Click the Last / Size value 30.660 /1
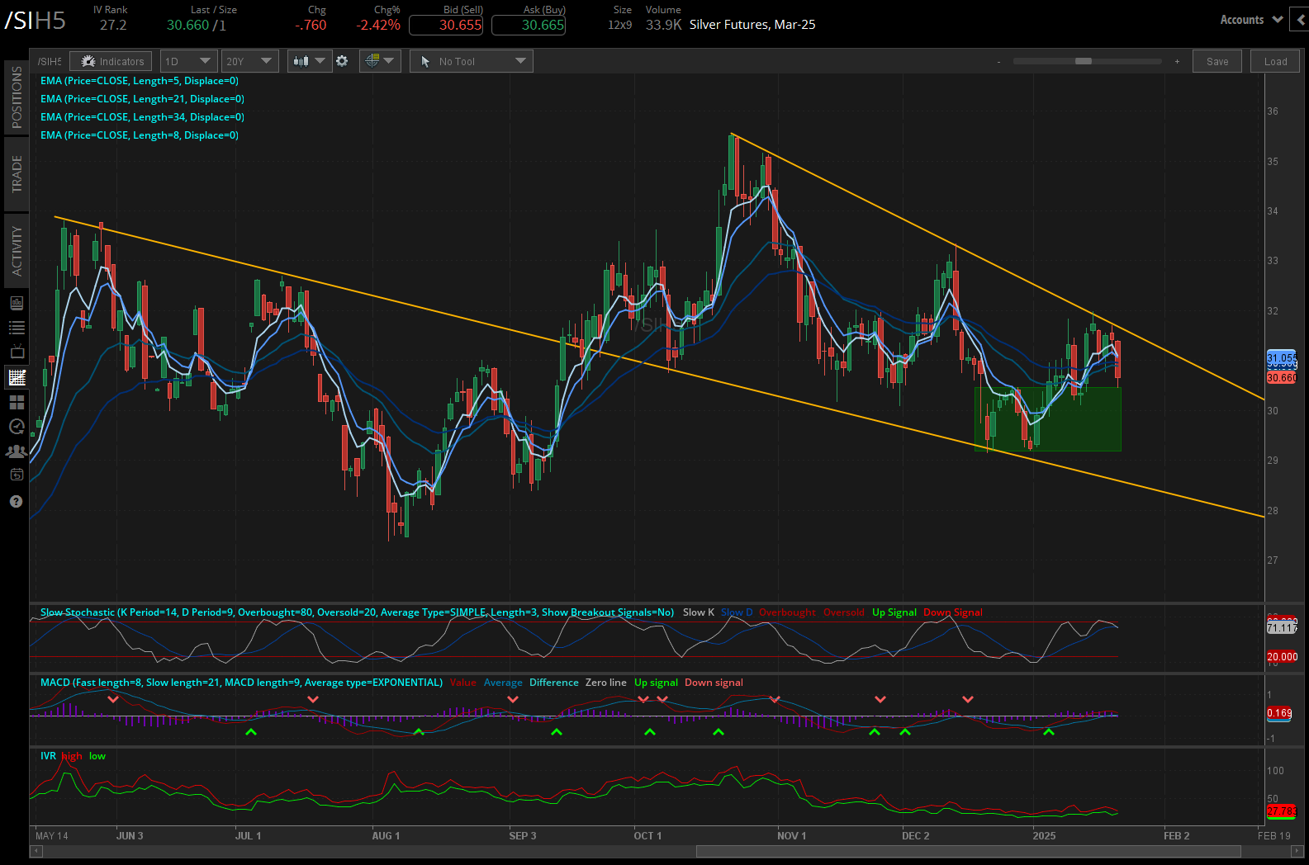Image resolution: width=1309 pixels, height=865 pixels. [x=197, y=25]
